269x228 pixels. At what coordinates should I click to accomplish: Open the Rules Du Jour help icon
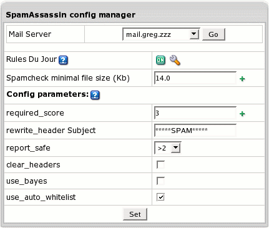pos(63,60)
